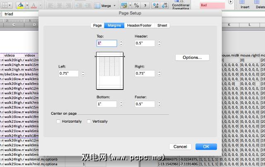The image size is (265, 167).
Task: Open the Fill Color dropdown arrow
Action: [27, 5]
